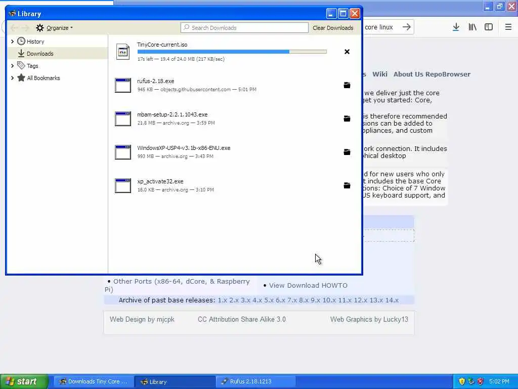Switch to Downloads Tiny Core taskbar window
The image size is (518, 389).
tap(94, 381)
